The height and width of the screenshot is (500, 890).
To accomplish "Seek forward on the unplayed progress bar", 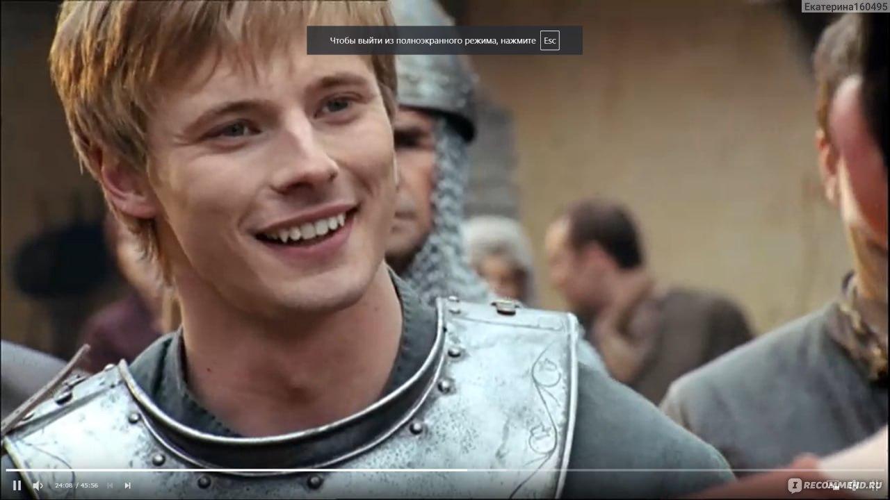I will (x=661, y=470).
